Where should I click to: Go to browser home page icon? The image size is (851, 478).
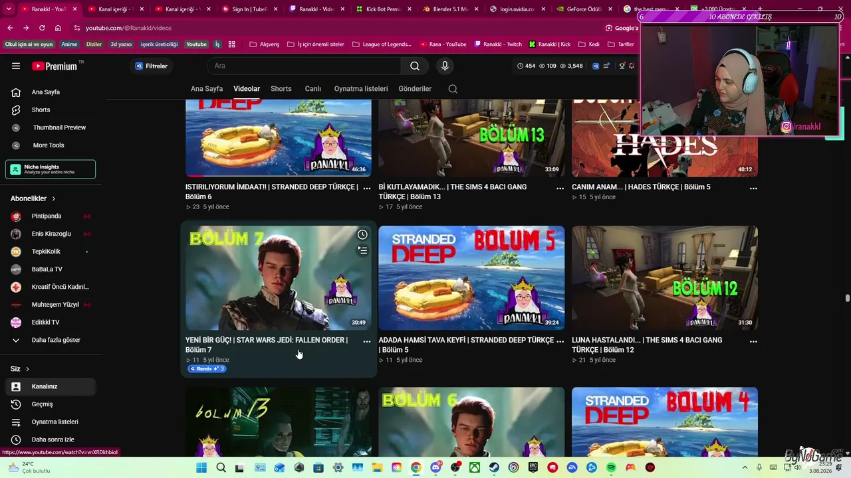pyautogui.click(x=58, y=28)
